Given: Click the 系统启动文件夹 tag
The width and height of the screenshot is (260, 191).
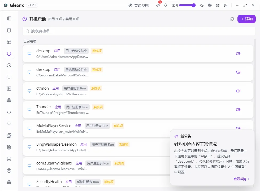Looking at the screenshot, I should pyautogui.click(x=76, y=70).
